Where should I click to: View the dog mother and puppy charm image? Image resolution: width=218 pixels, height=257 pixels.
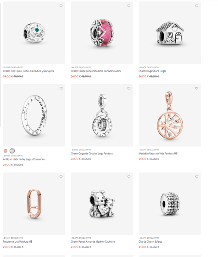tap(102, 204)
